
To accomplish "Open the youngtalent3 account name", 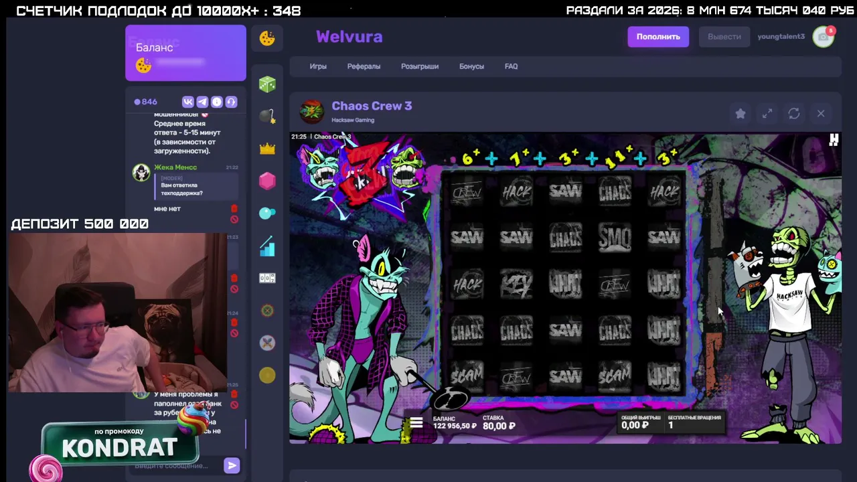I will pyautogui.click(x=781, y=37).
